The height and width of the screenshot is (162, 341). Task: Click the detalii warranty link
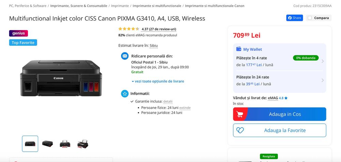tap(168, 102)
